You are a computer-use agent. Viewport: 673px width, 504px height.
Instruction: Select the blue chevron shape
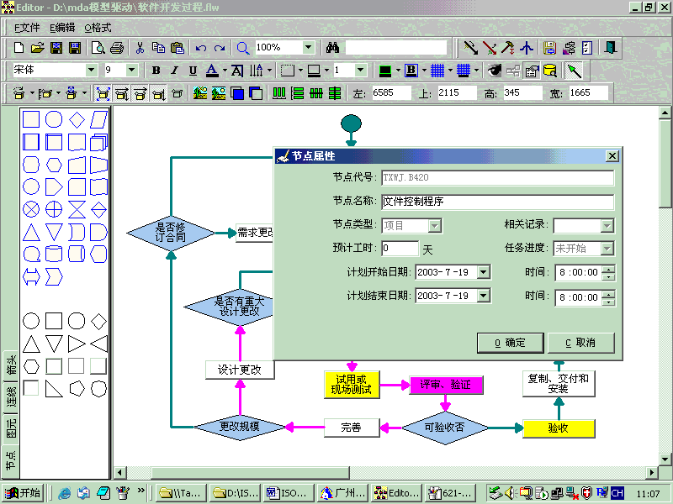54,276
